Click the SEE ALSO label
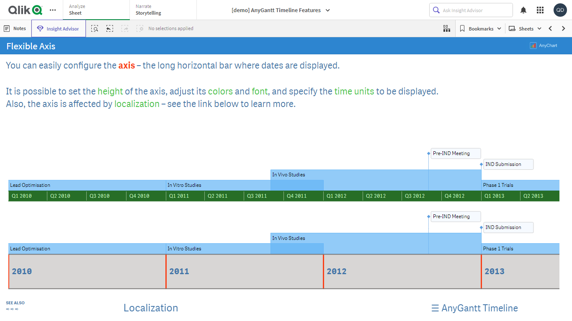Screen dimensions: 572x321 click(x=15, y=303)
